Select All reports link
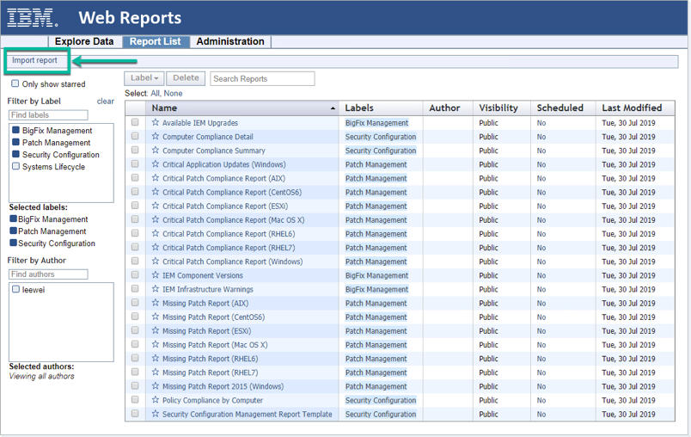The width and height of the screenshot is (691, 437). [155, 94]
